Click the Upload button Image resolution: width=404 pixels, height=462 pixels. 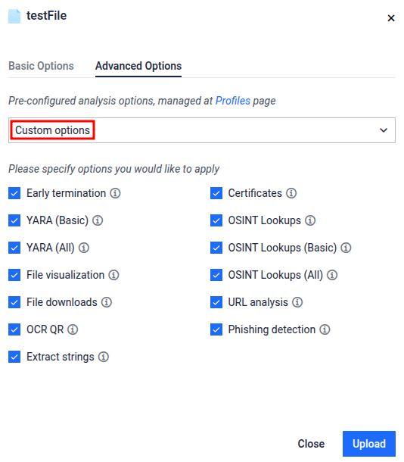369,444
